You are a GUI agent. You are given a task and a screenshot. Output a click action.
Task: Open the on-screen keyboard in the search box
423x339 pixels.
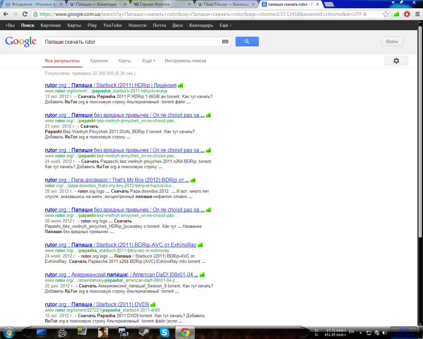pyautogui.click(x=225, y=42)
